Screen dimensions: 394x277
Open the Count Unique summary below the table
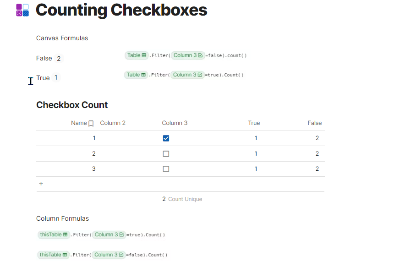click(182, 199)
